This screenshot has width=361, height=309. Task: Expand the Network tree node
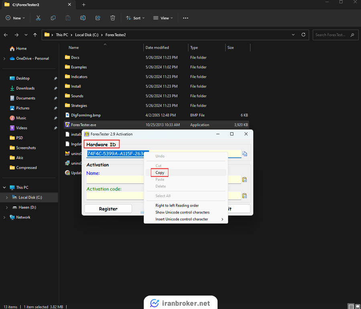(4, 217)
